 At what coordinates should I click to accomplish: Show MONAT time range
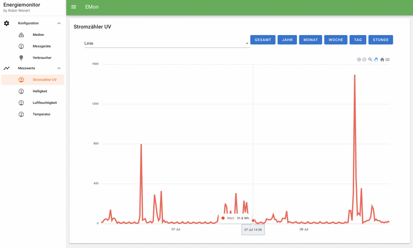[x=311, y=40]
